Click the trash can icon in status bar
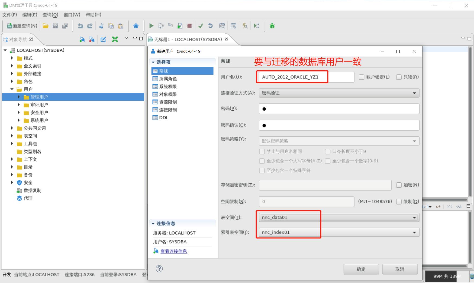 tap(472, 276)
